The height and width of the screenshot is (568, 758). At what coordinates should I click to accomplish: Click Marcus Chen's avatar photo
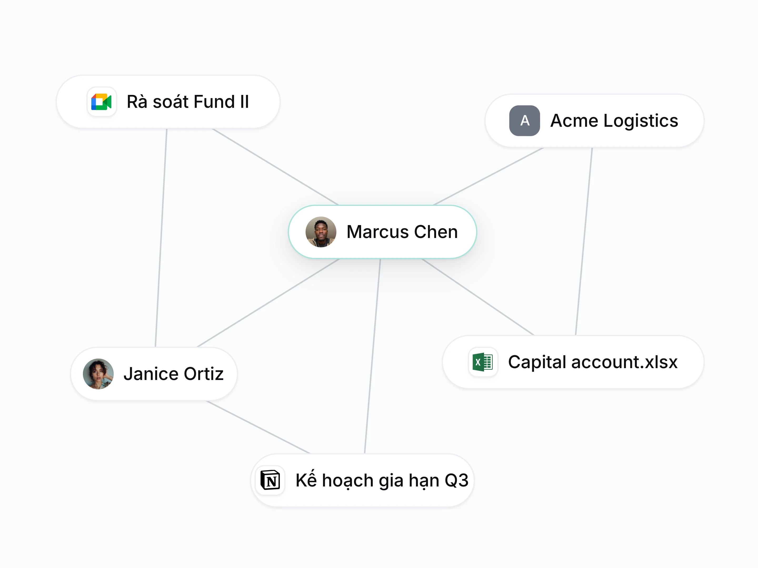321,232
